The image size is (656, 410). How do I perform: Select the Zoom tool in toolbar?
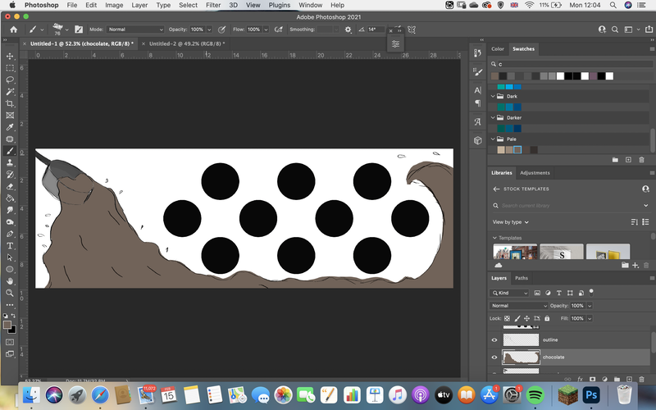click(x=10, y=293)
